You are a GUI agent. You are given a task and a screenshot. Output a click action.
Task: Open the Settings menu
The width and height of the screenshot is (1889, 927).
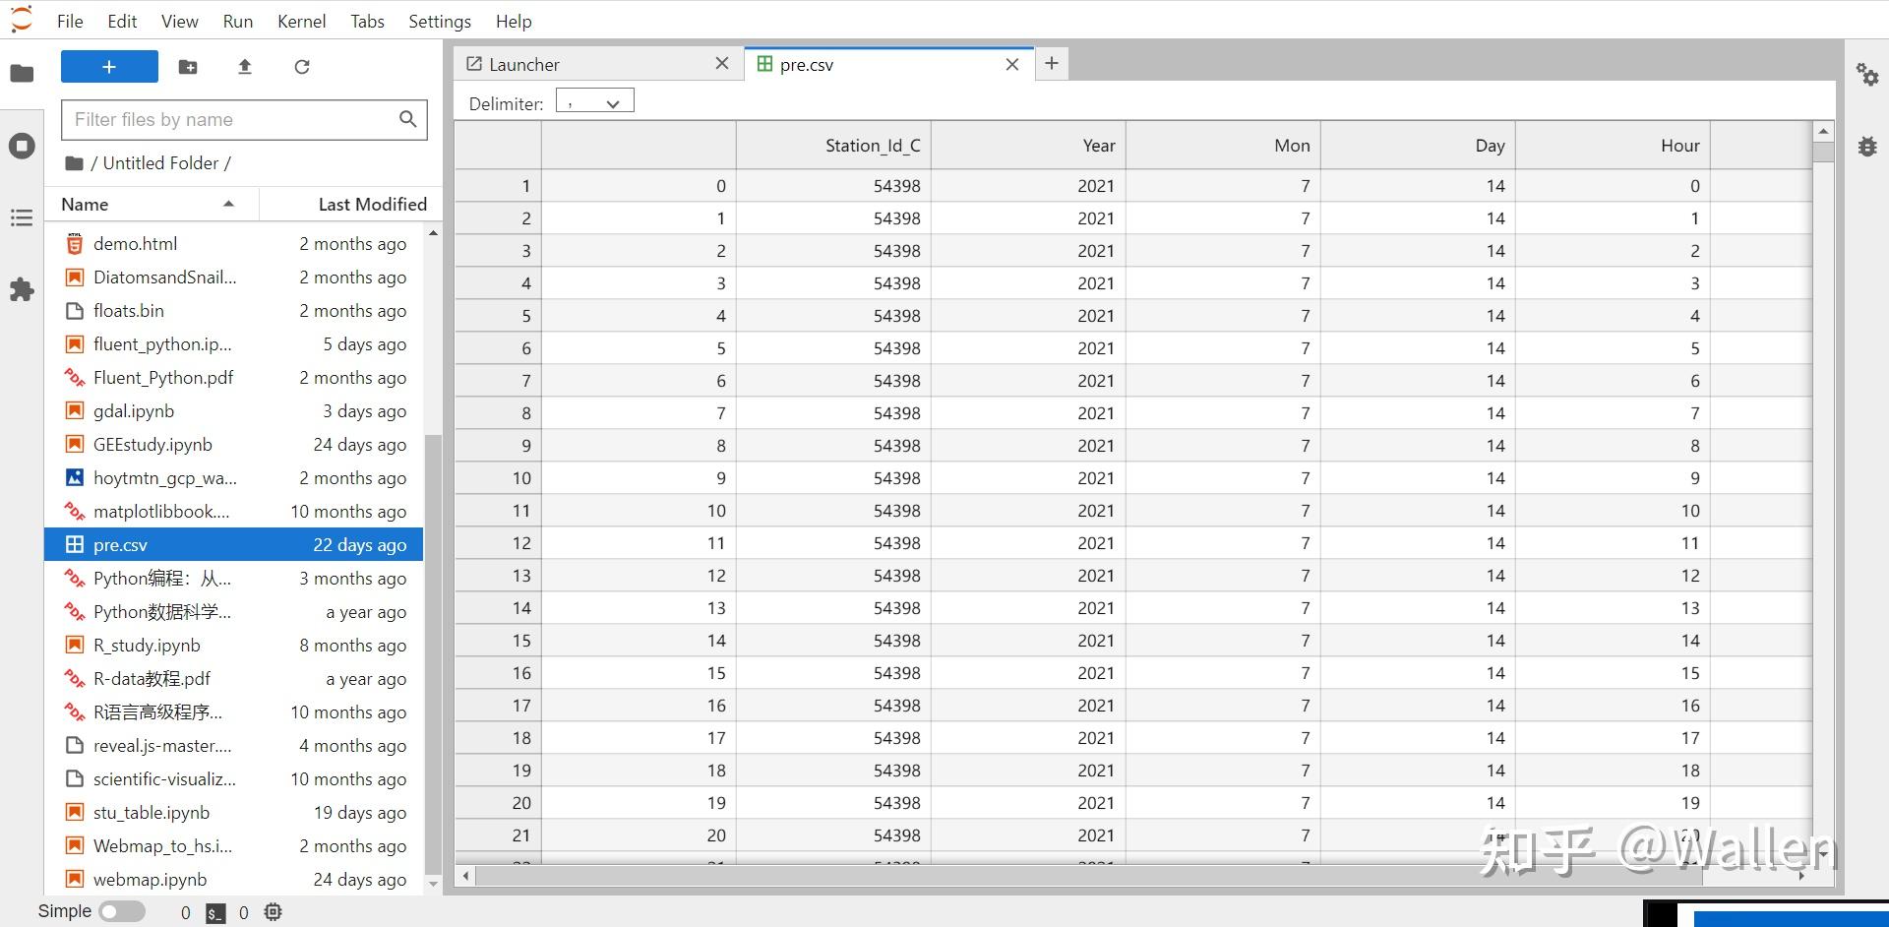(440, 21)
